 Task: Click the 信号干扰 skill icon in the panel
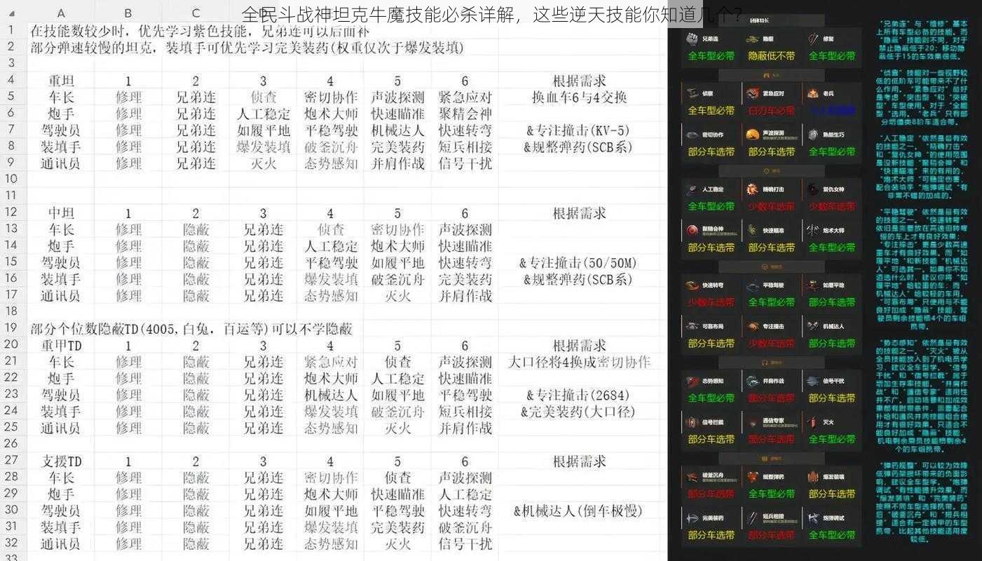pos(813,382)
